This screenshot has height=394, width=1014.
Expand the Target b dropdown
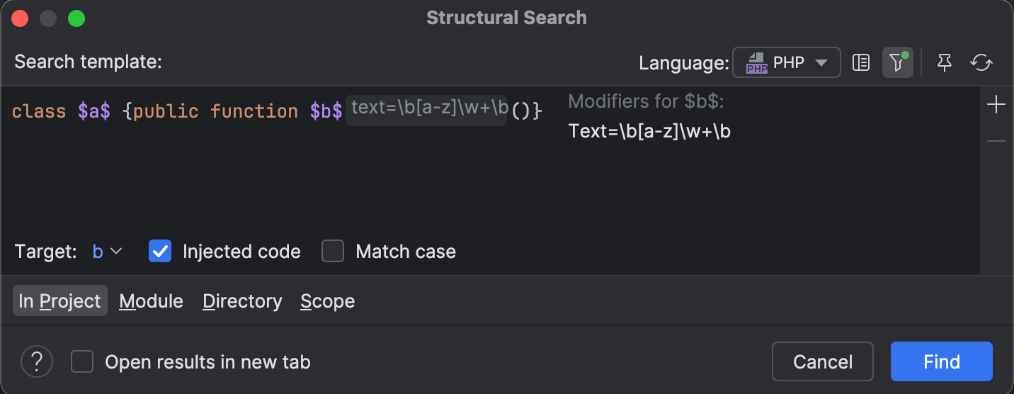tap(108, 251)
